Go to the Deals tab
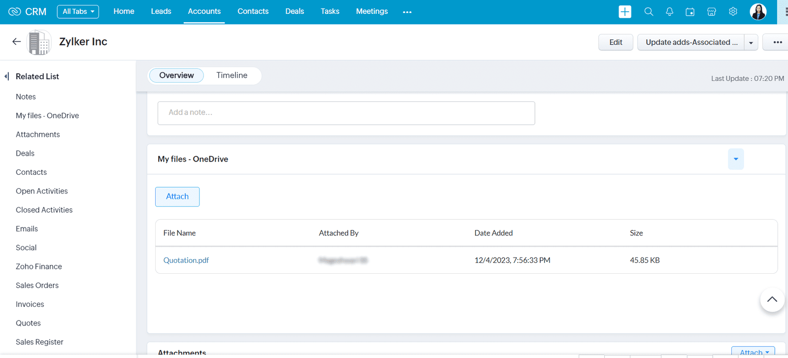Viewport: 788px width, 358px height. [295, 11]
